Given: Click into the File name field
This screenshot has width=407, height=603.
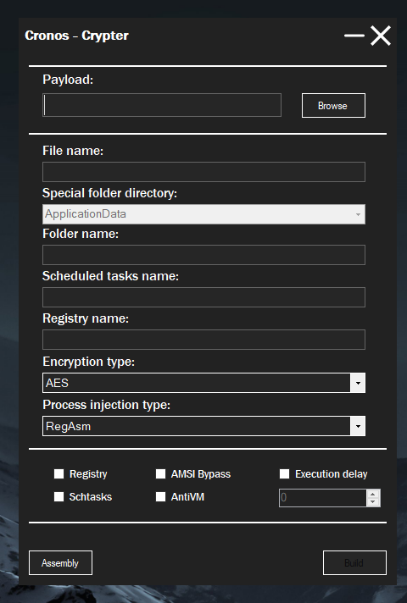Looking at the screenshot, I should coord(203,172).
